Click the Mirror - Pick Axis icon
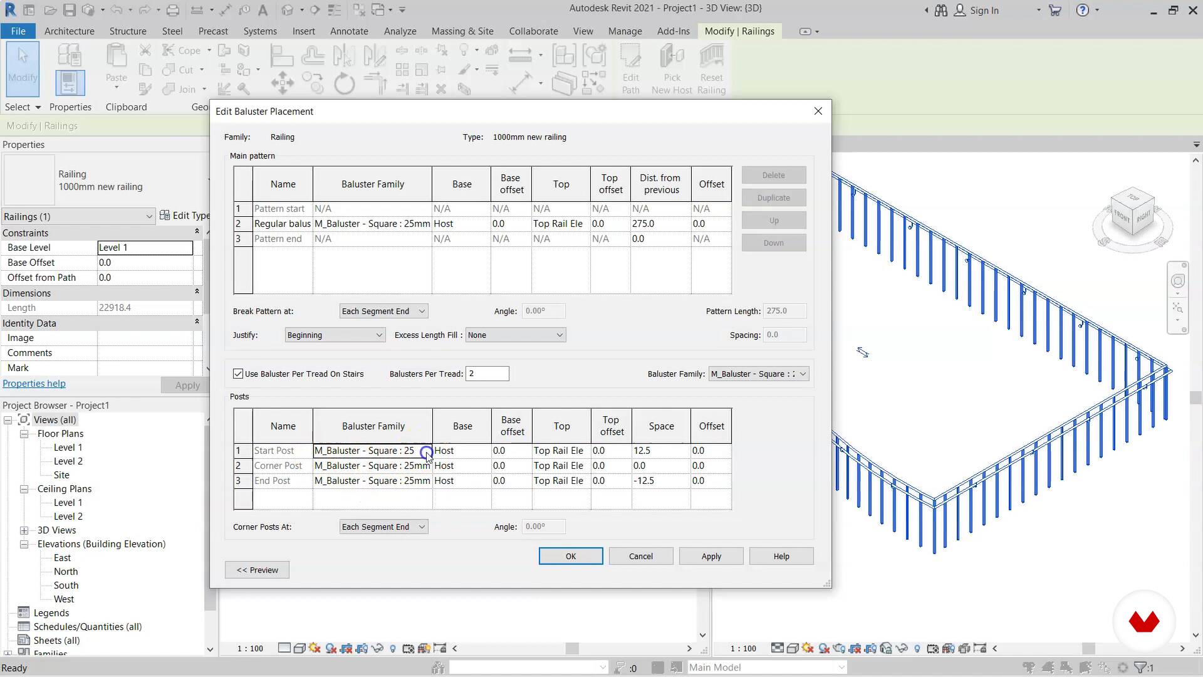Image resolution: width=1203 pixels, height=677 pixels. point(343,56)
